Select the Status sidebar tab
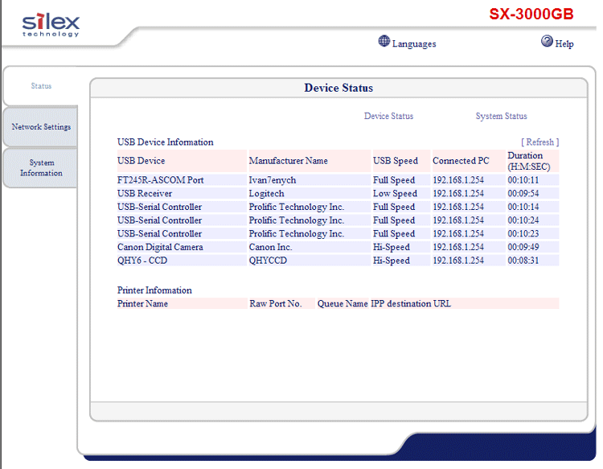The height and width of the screenshot is (469, 603). coord(41,86)
